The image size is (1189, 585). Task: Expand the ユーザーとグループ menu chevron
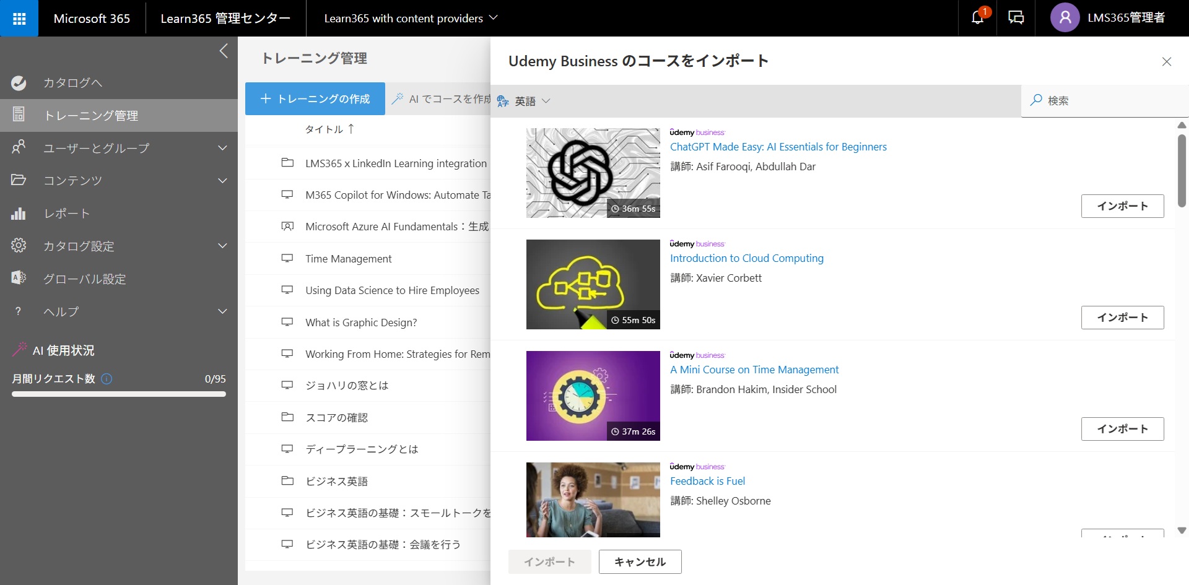[x=222, y=148]
